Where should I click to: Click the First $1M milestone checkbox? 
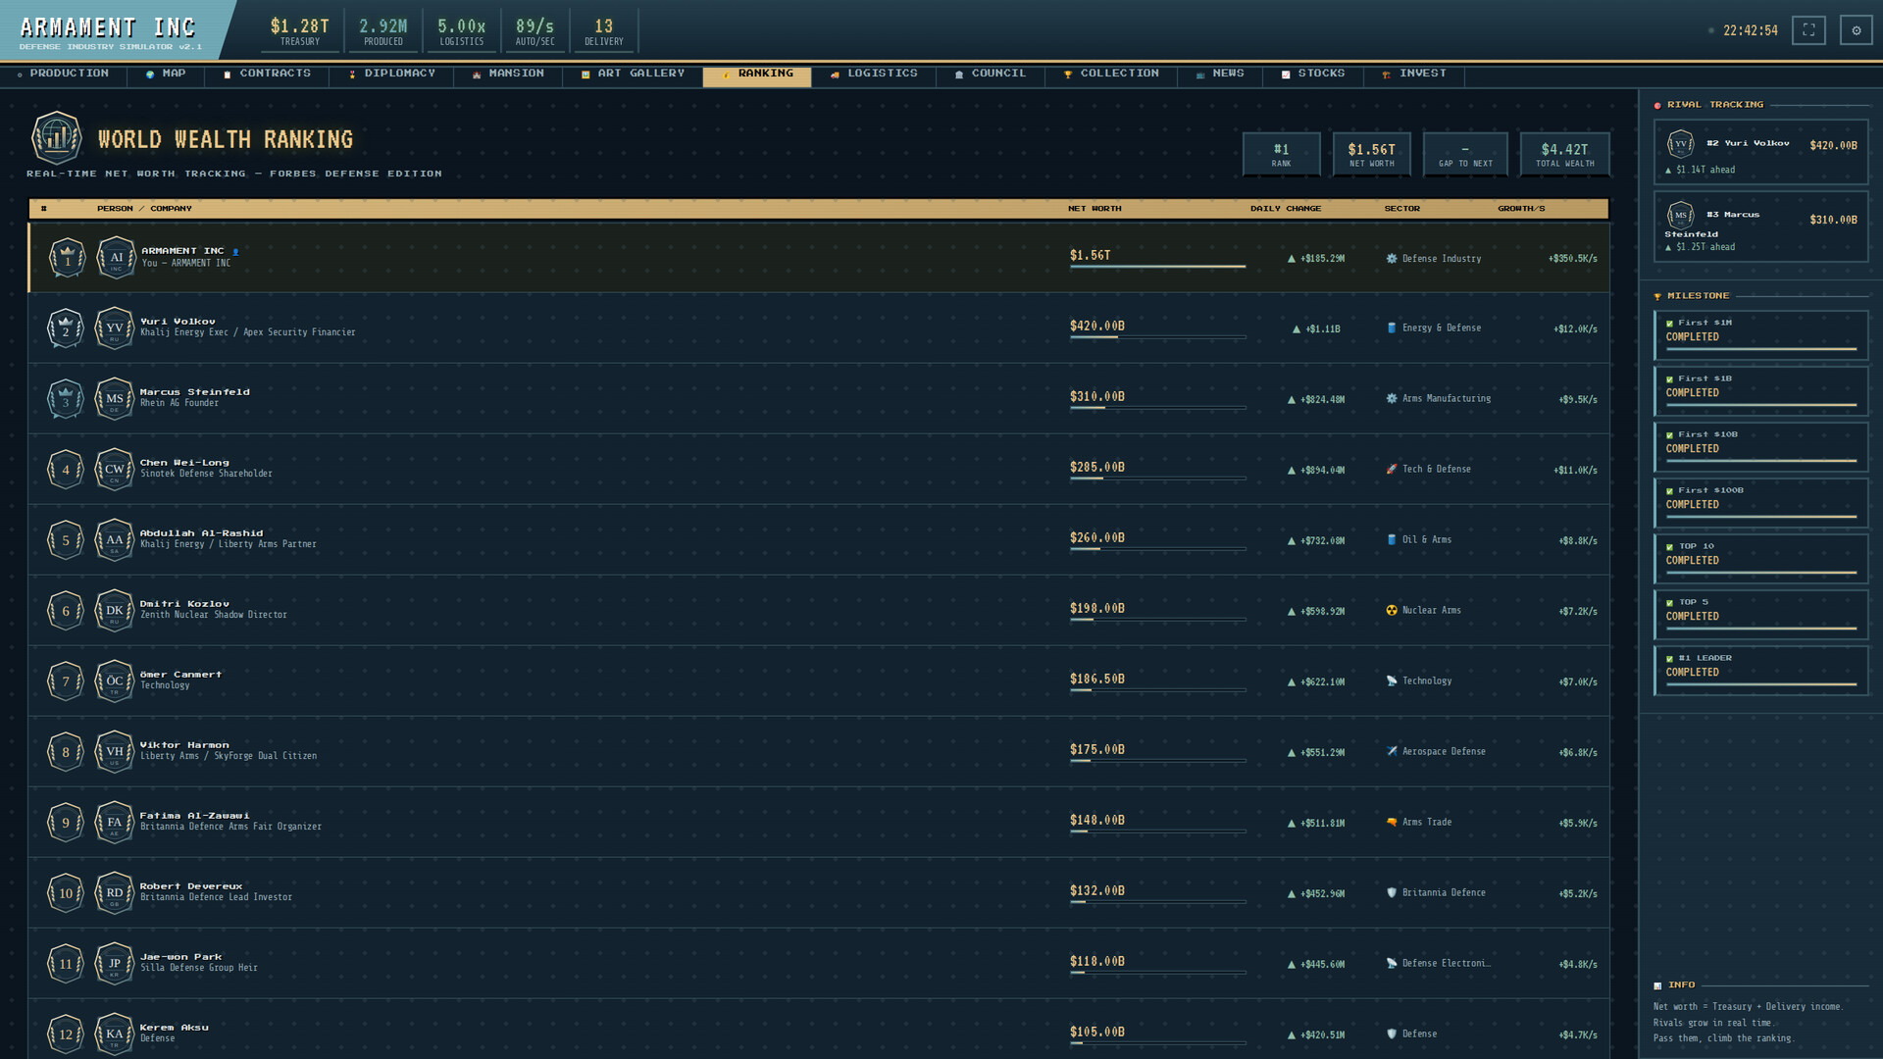click(x=1669, y=323)
